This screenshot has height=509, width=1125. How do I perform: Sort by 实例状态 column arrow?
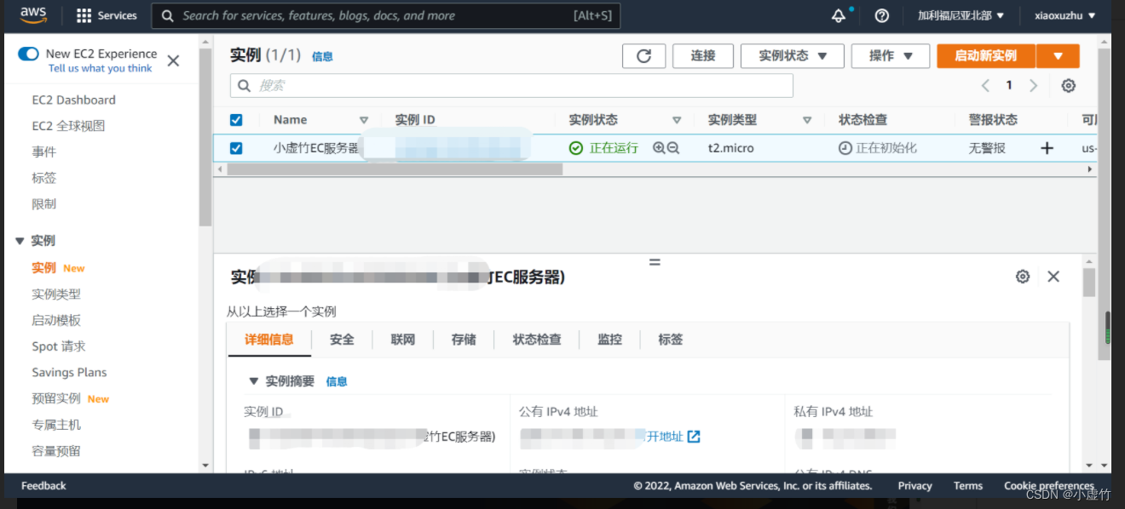click(677, 120)
